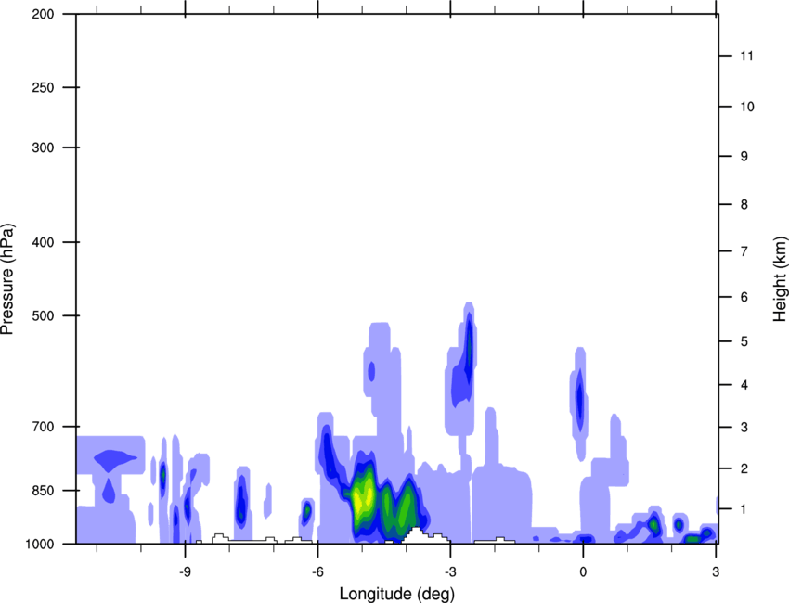789x603 pixels.
Task: Click the 850 pressure tick label
Action: tap(43, 491)
